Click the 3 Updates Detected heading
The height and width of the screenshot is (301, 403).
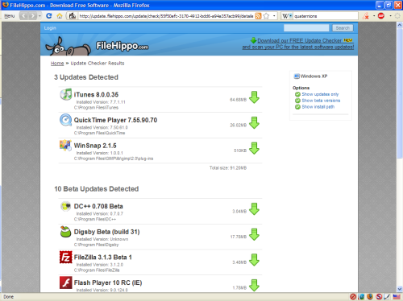click(86, 77)
